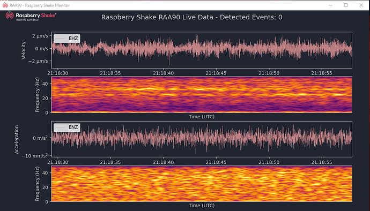The image size is (370, 211).
Task: Click the ENZ legend line sample
Action: (x=61, y=127)
